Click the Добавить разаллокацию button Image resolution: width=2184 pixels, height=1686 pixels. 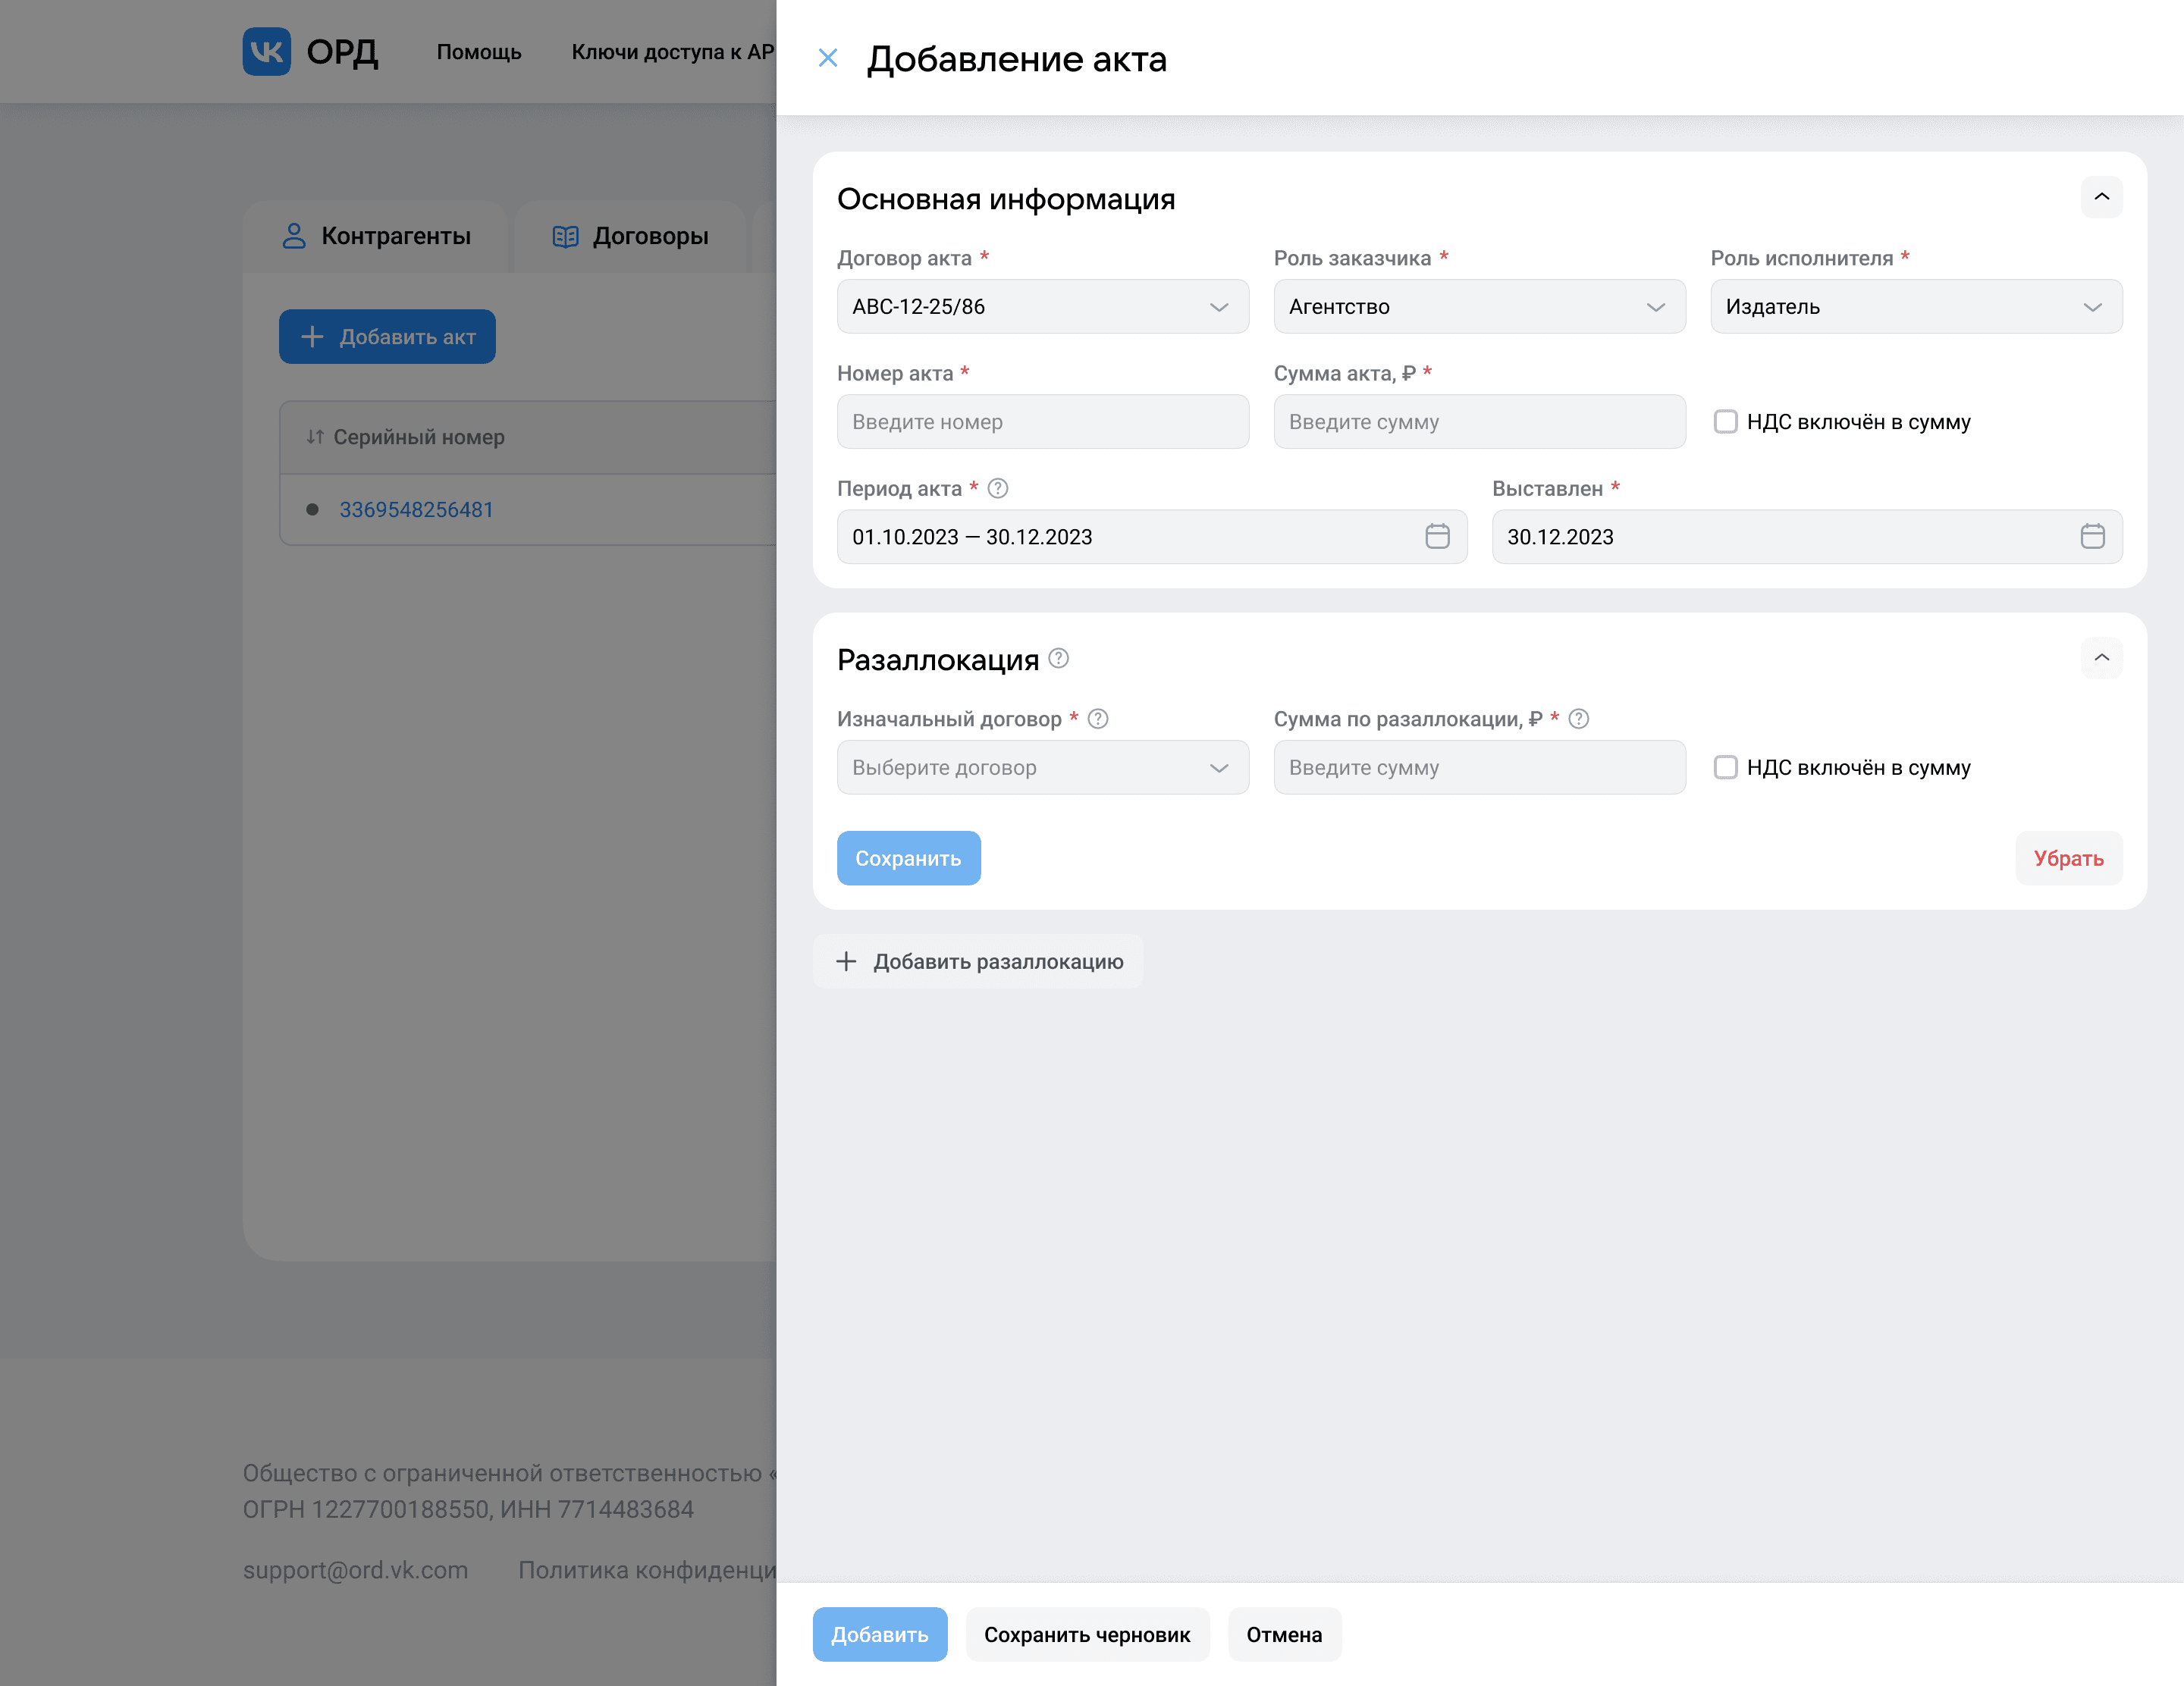pyautogui.click(x=979, y=961)
